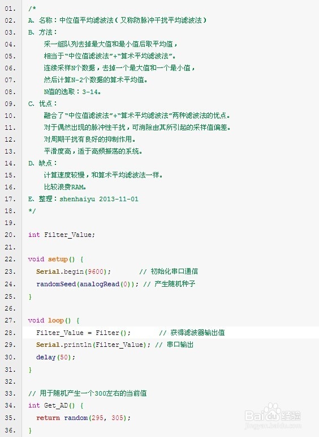Click the 'int Get_AD()' function header
Screen dimensions: 319x437
(55, 405)
